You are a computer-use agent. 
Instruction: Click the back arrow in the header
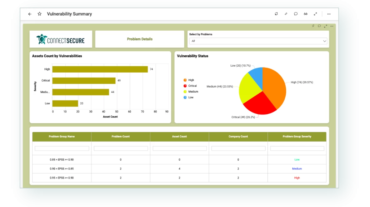30,14
